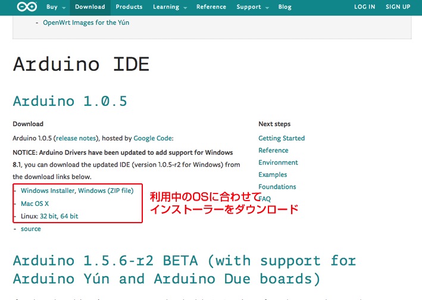The width and height of the screenshot is (422, 300).
Task: Click SIGN UP in the header
Action: tap(398, 7)
